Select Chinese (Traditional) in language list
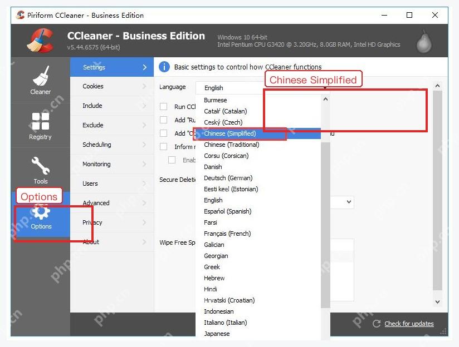The width and height of the screenshot is (459, 347). (x=258, y=145)
